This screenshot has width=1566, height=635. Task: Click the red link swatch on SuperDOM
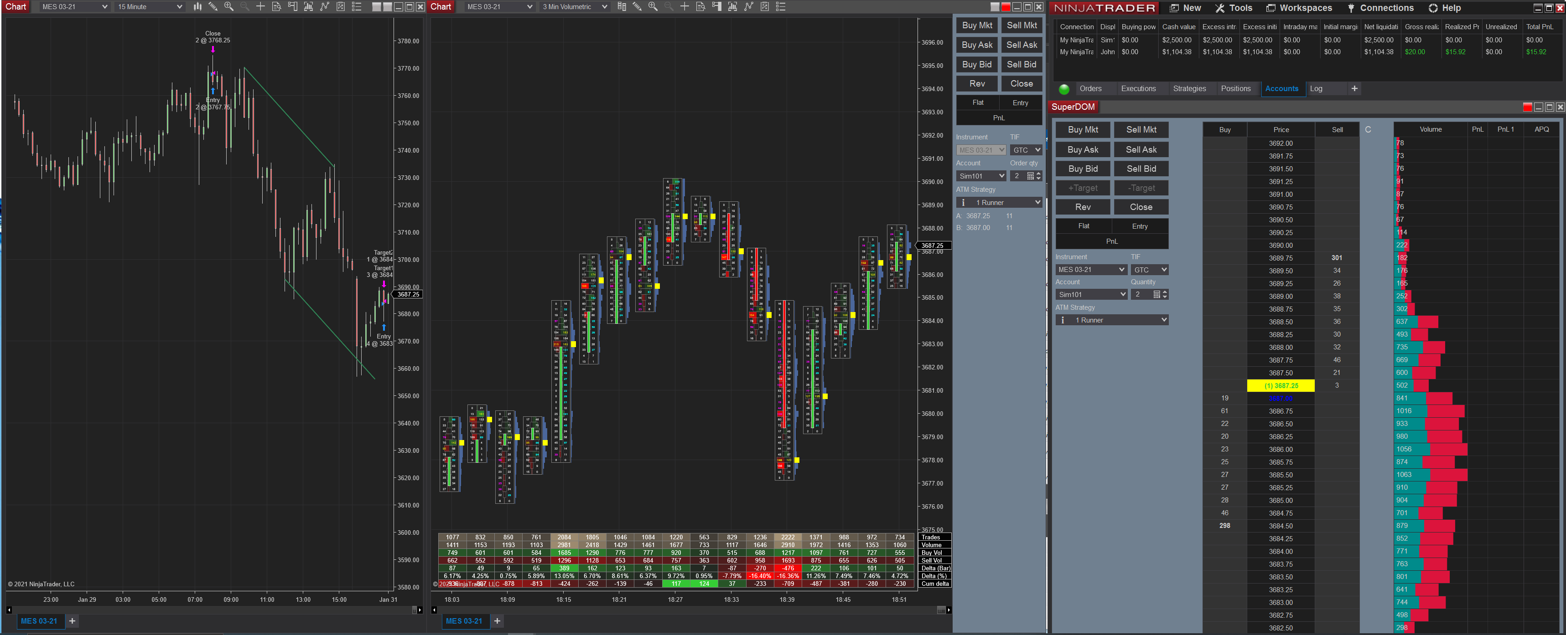[x=1527, y=107]
